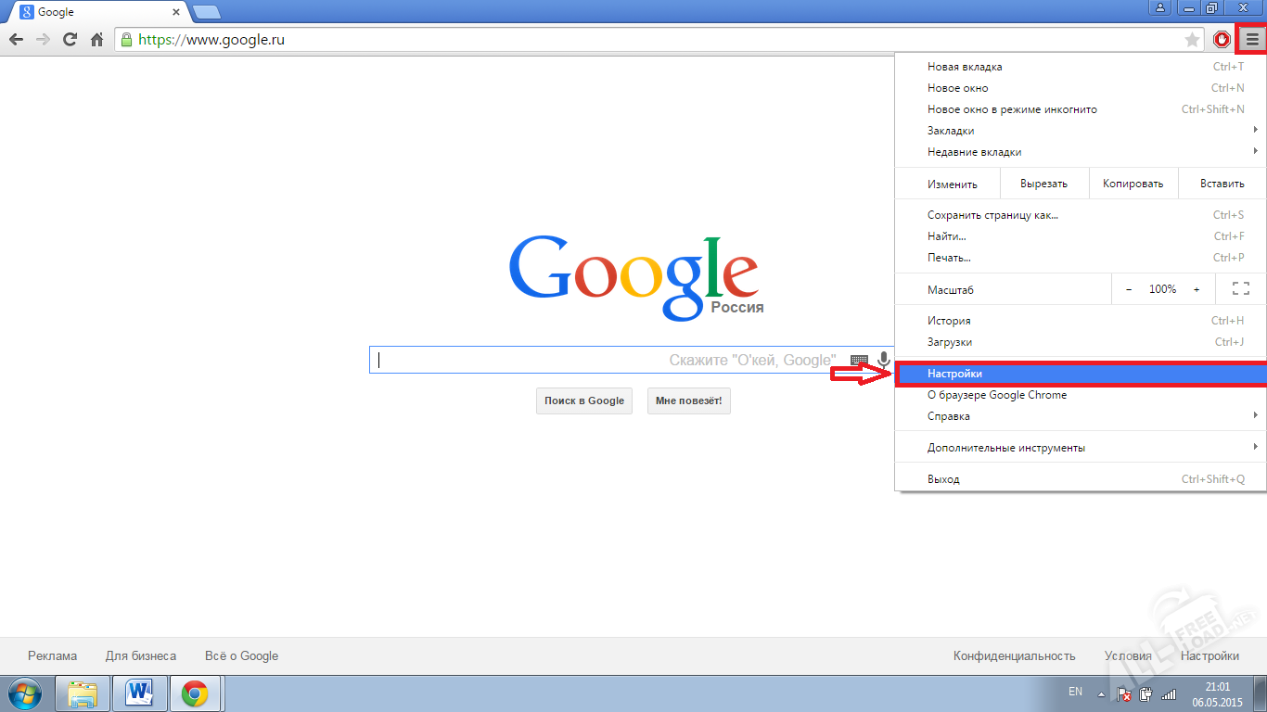This screenshot has height=712, width=1267.
Task: Click the Мне повезёт! button
Action: tap(689, 400)
